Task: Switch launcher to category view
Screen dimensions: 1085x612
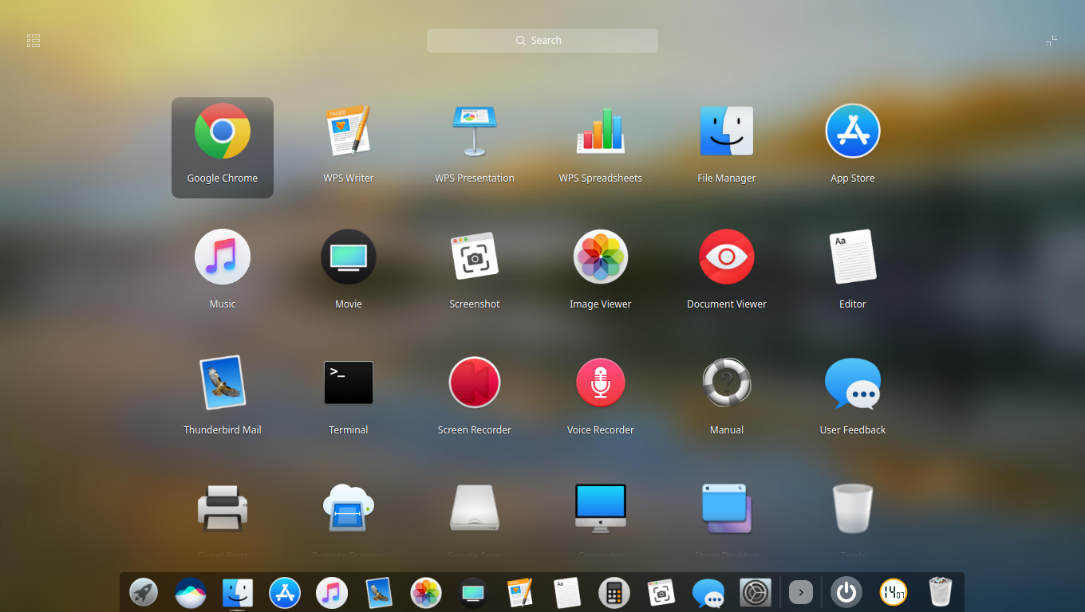Action: [34, 41]
